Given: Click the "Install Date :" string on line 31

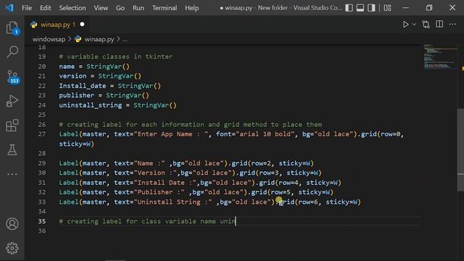Looking at the screenshot, I should click(x=165, y=183).
